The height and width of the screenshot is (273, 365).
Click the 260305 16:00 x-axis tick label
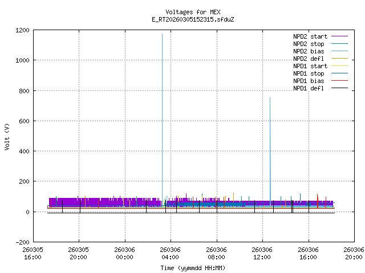[33, 253]
